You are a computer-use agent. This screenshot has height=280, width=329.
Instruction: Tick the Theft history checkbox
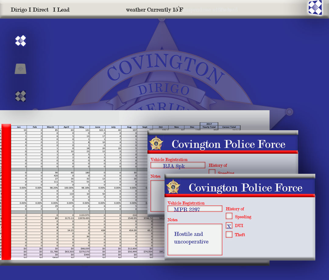click(229, 234)
